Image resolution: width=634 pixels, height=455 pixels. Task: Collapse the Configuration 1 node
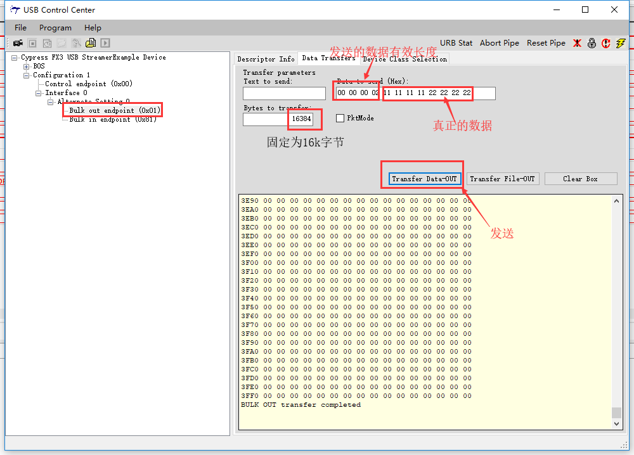27,75
